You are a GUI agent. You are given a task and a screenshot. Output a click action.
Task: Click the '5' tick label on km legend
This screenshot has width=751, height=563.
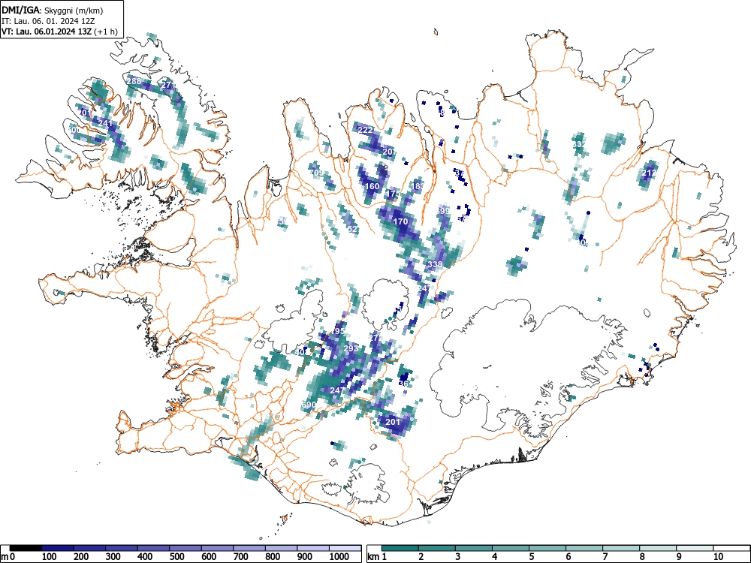(532, 557)
